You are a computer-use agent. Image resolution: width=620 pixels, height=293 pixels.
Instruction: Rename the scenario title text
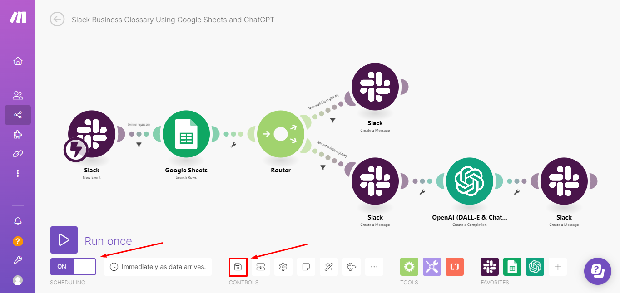point(173,20)
